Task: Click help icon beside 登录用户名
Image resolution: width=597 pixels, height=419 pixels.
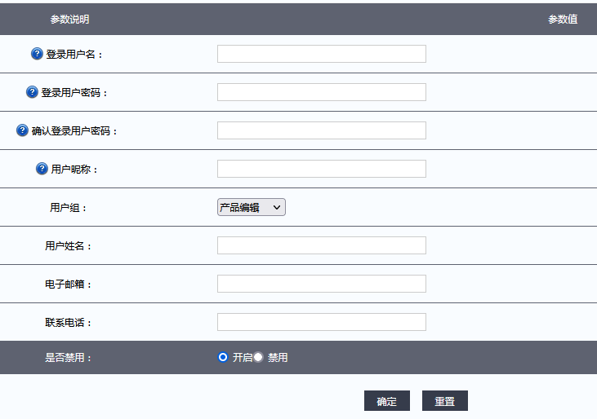Action: (x=37, y=54)
